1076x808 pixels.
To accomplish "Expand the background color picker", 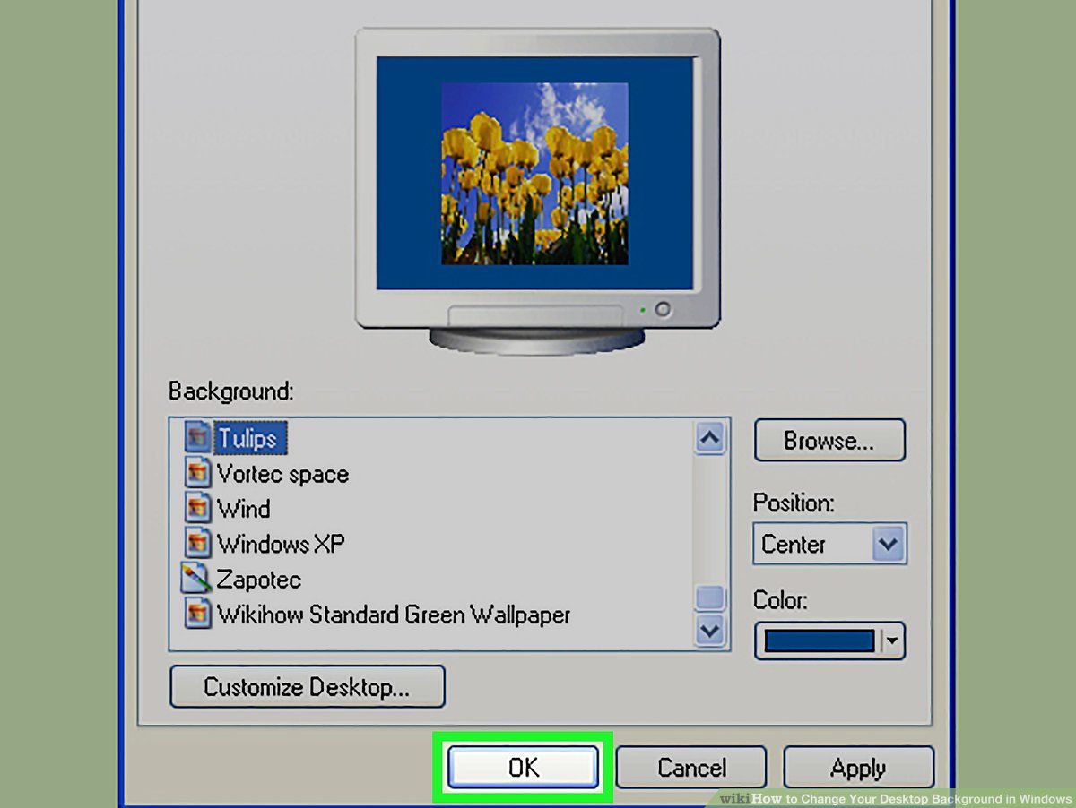I will coord(893,641).
